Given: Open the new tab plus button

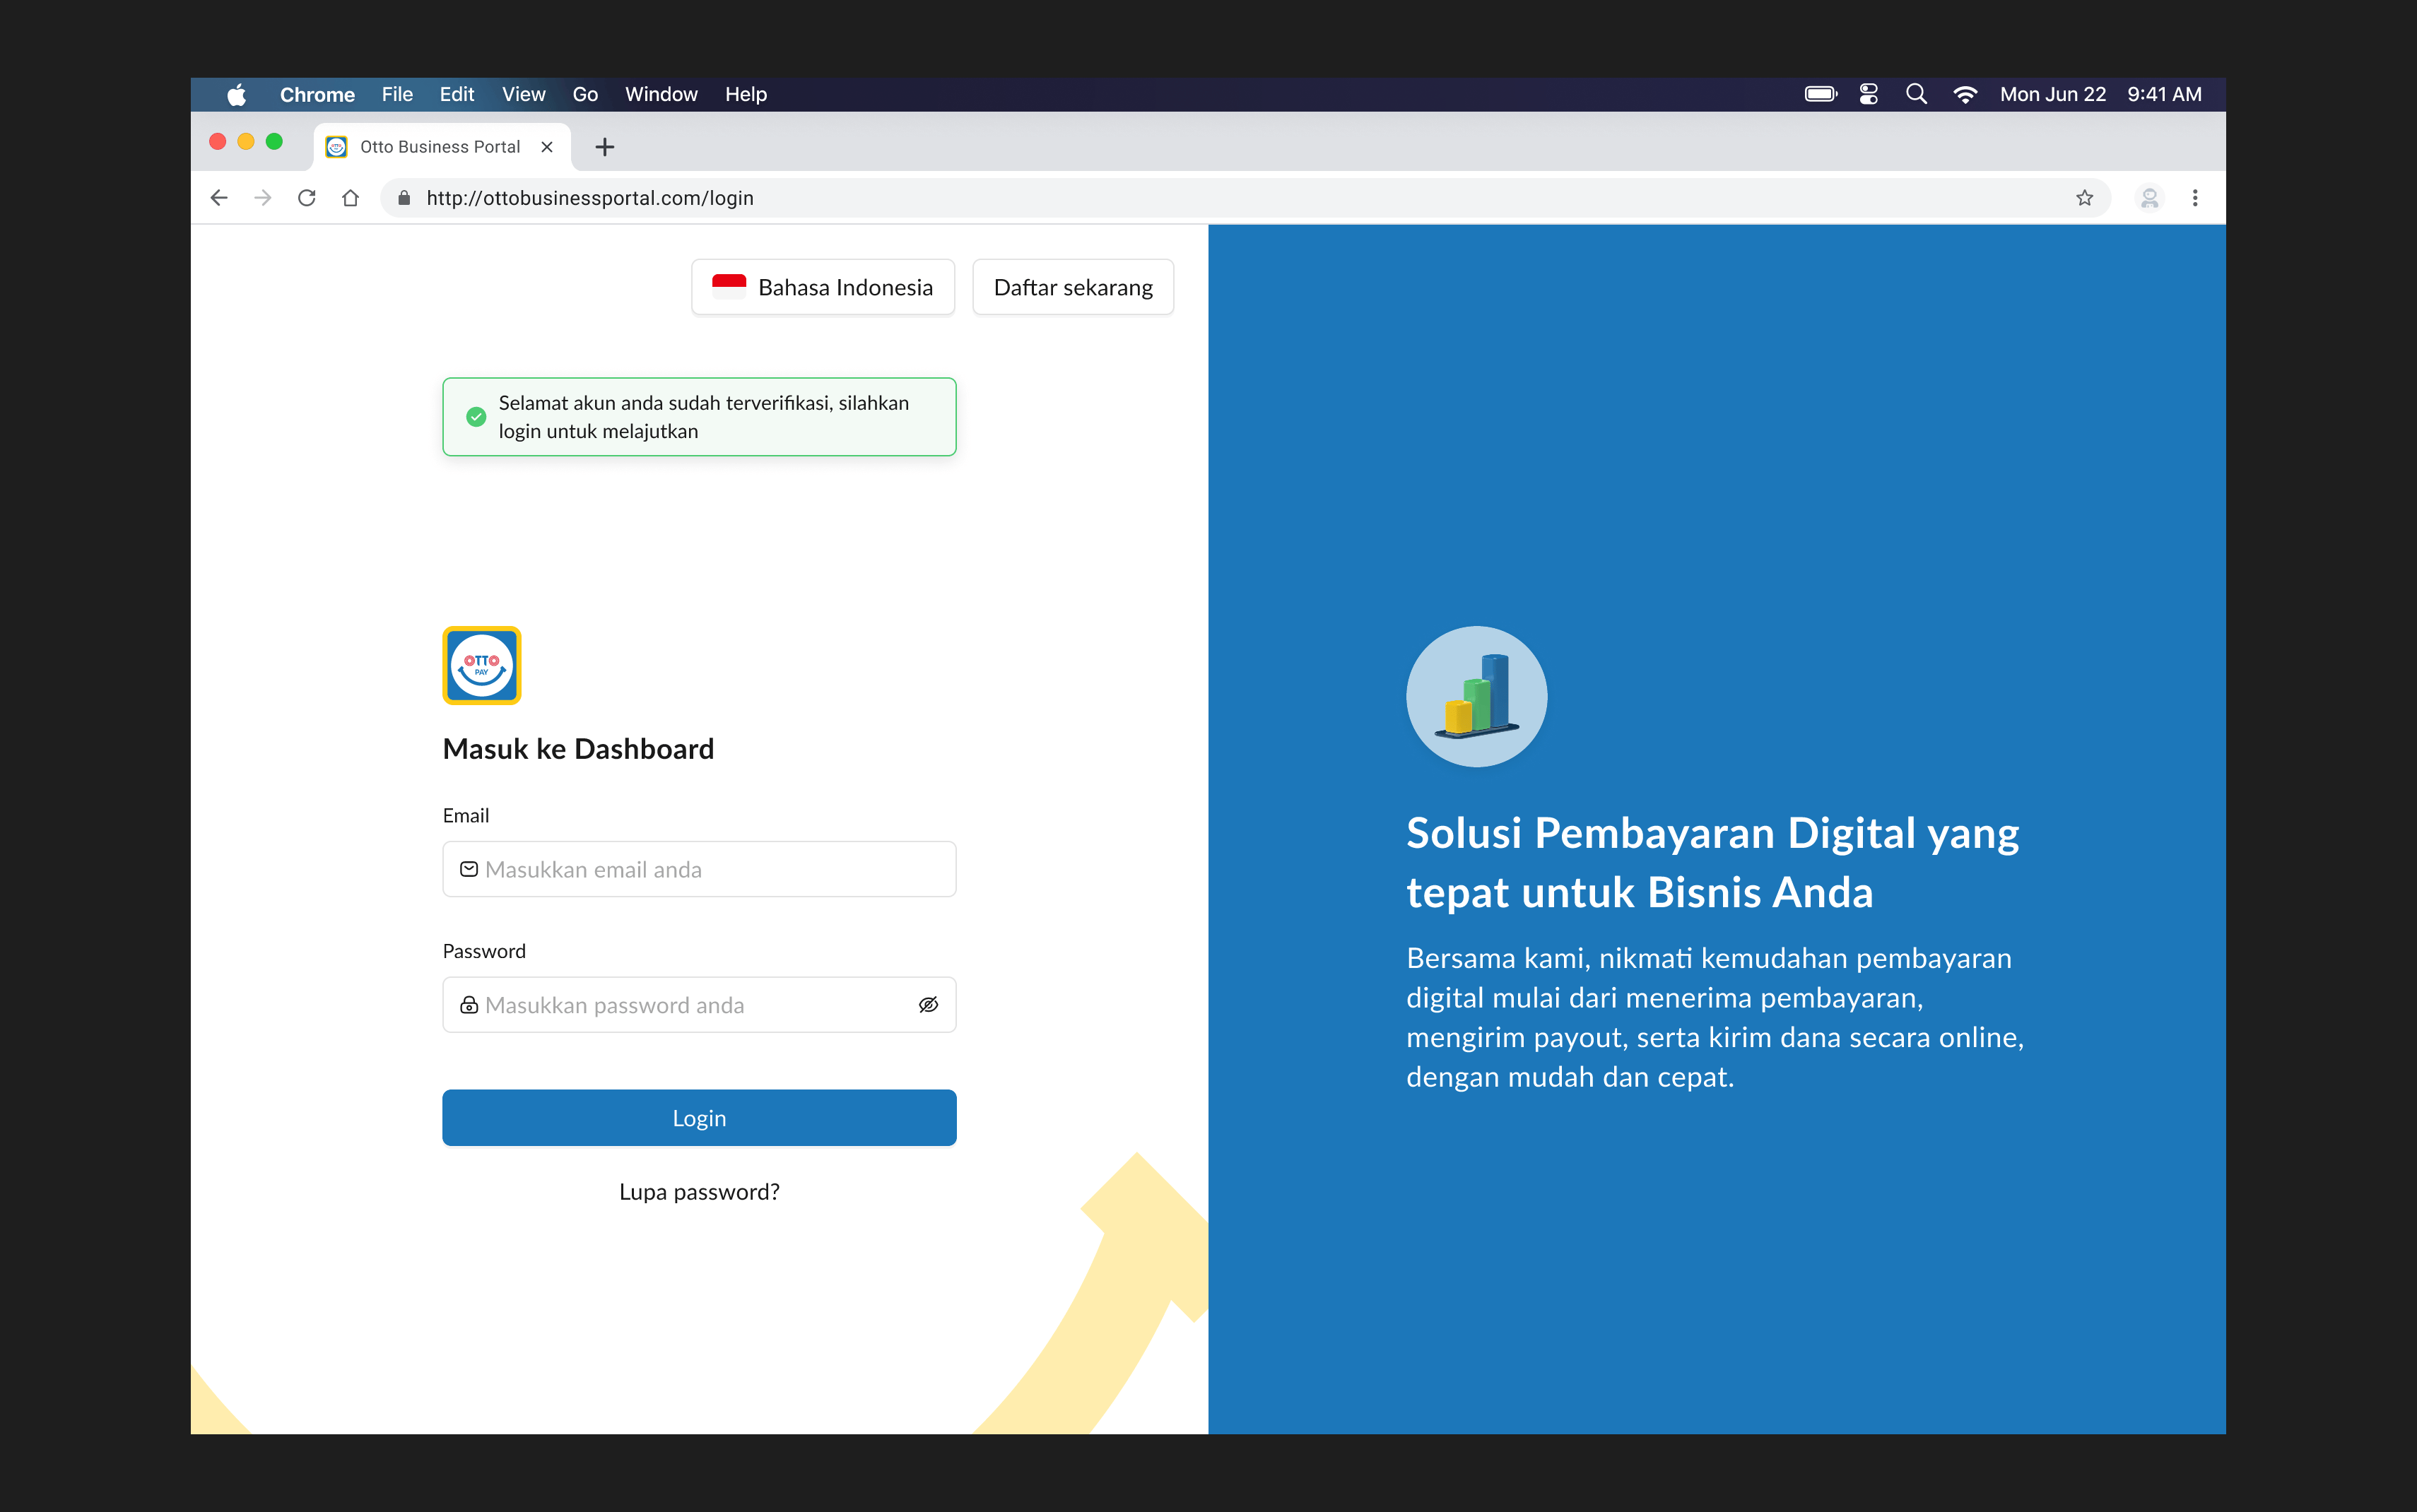Looking at the screenshot, I should pos(604,147).
